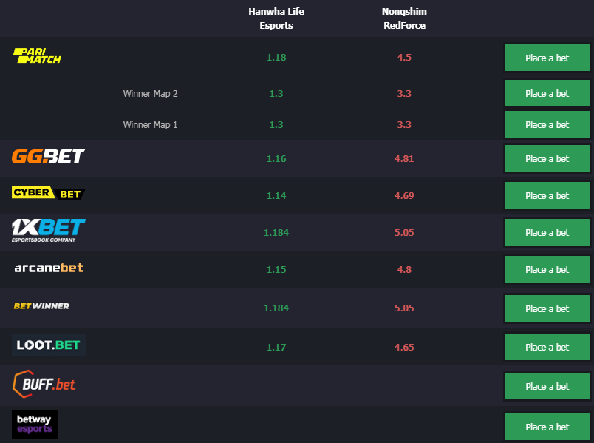
Task: Select the LOOT.BET logo
Action: (49, 345)
